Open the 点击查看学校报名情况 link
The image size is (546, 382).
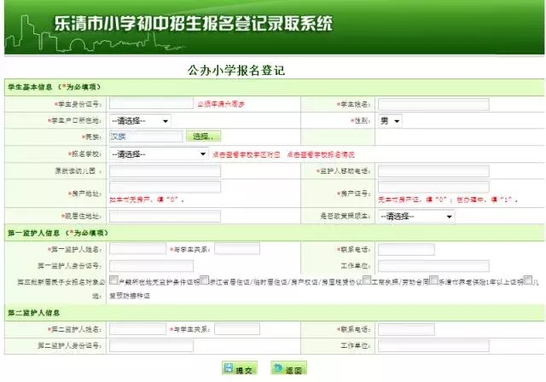(321, 154)
